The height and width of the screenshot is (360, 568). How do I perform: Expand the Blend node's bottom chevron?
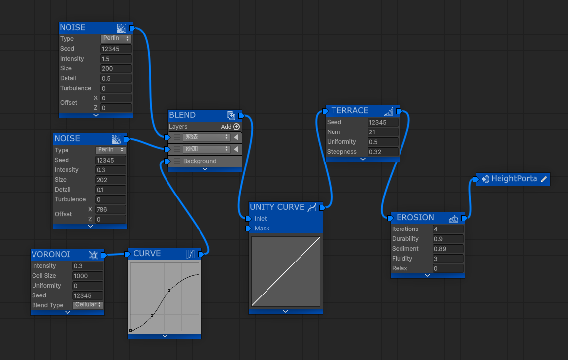[205, 169]
